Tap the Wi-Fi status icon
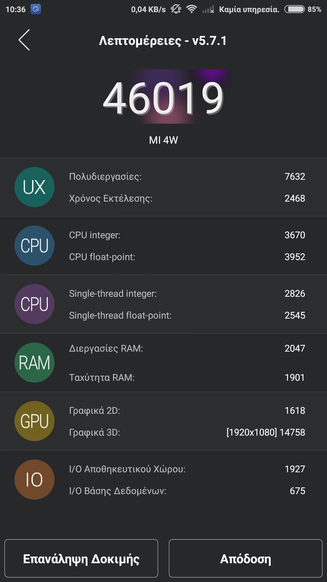 pos(191,9)
